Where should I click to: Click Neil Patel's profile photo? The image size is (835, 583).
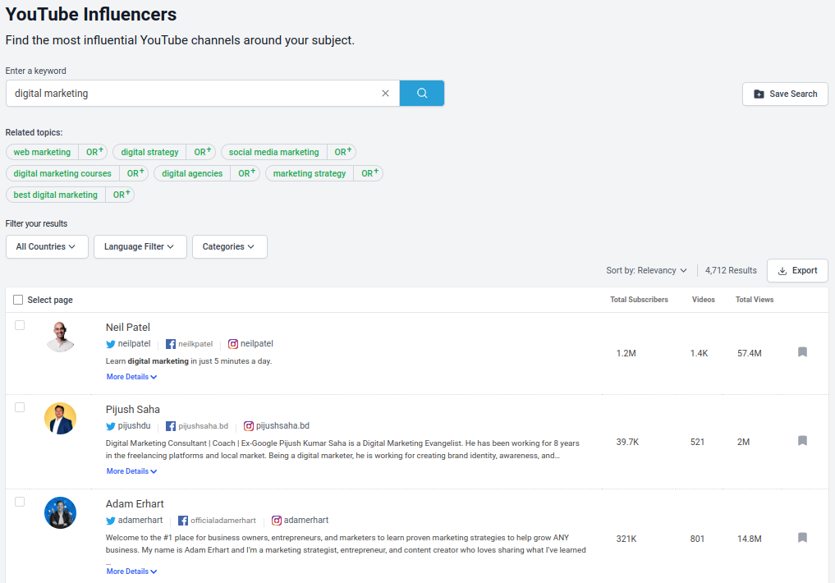coord(60,337)
